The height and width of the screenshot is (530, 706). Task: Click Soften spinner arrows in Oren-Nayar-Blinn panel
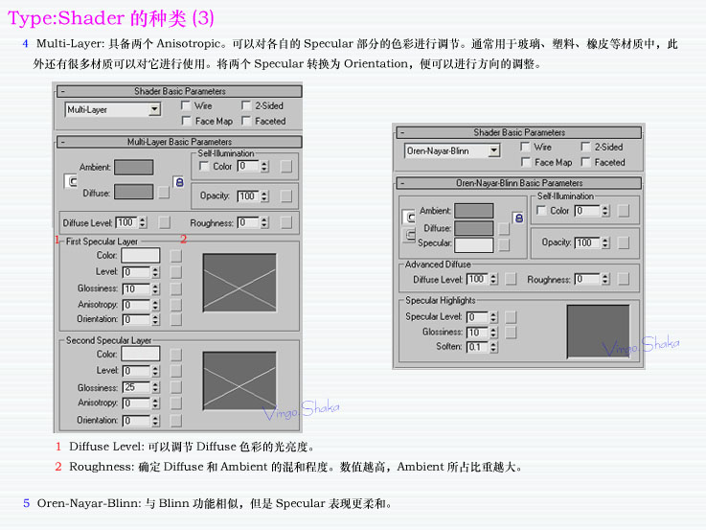tap(494, 347)
